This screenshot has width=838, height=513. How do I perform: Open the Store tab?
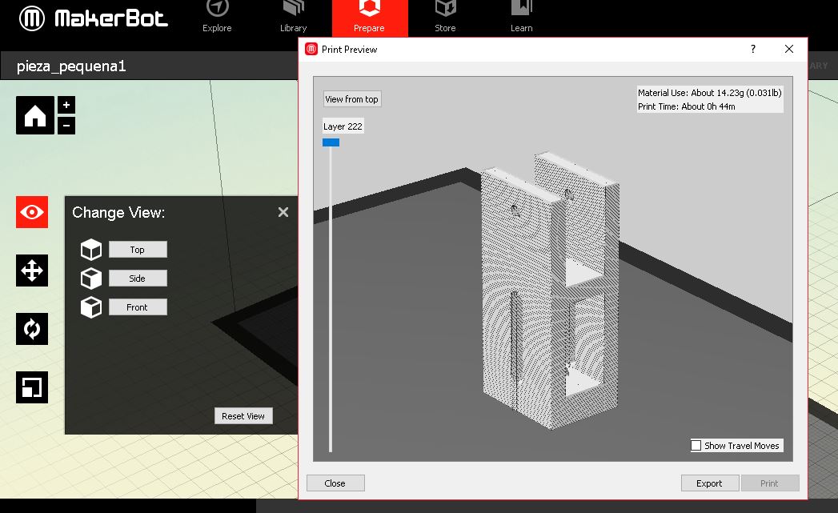click(x=445, y=18)
